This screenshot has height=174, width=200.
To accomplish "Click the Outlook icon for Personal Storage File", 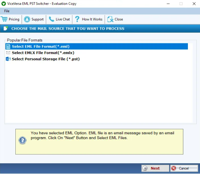I will [x=8, y=59].
